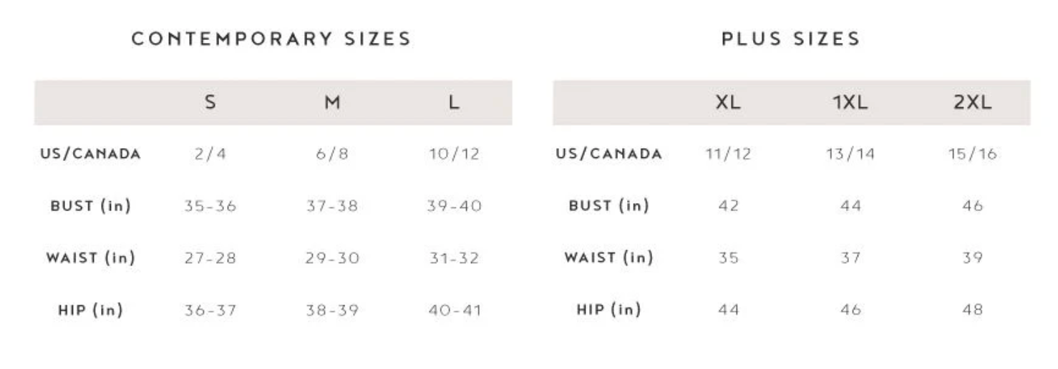Click the 37-38 bust measurement for M
This screenshot has width=1058, height=369.
coord(331,206)
